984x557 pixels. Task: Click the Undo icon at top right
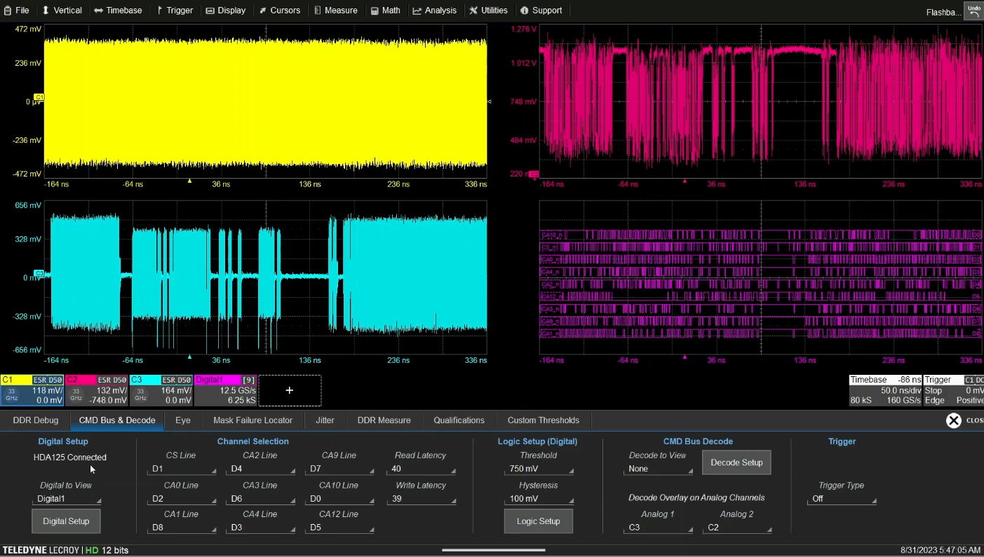(973, 11)
